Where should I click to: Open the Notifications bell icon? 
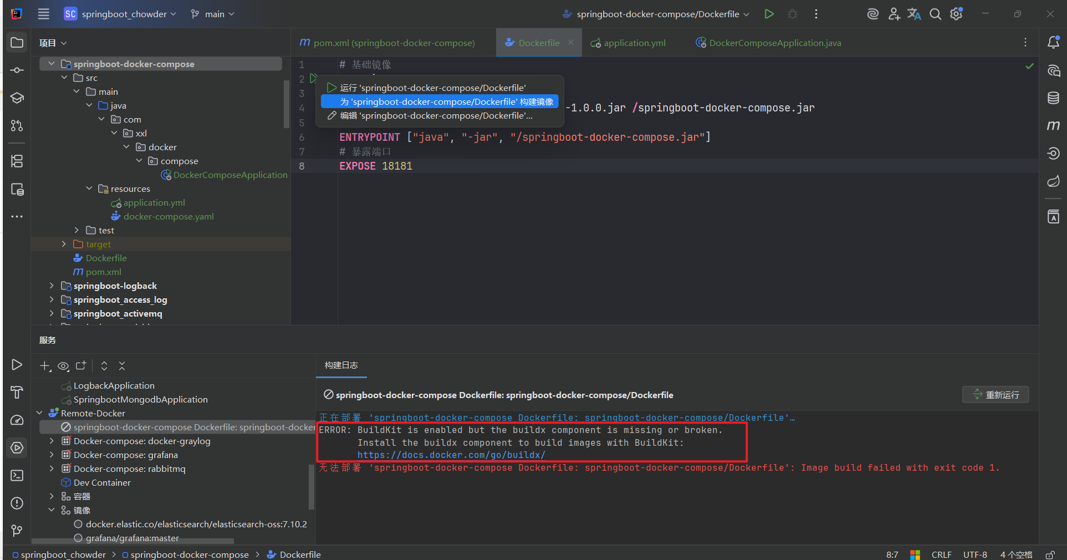point(1054,43)
